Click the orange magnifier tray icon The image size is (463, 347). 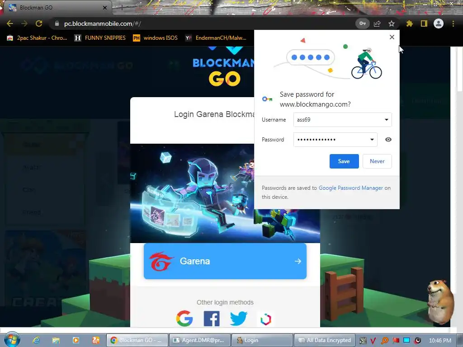[x=384, y=341]
